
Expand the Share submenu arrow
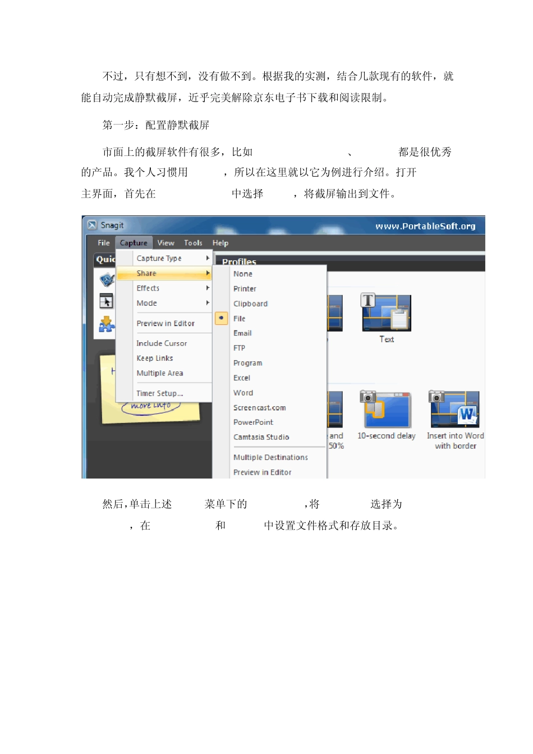pos(208,273)
